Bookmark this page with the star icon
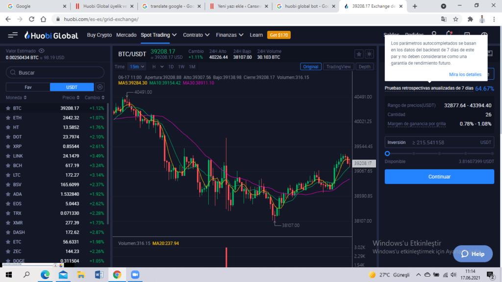This screenshot has height=282, width=502. [x=455, y=19]
